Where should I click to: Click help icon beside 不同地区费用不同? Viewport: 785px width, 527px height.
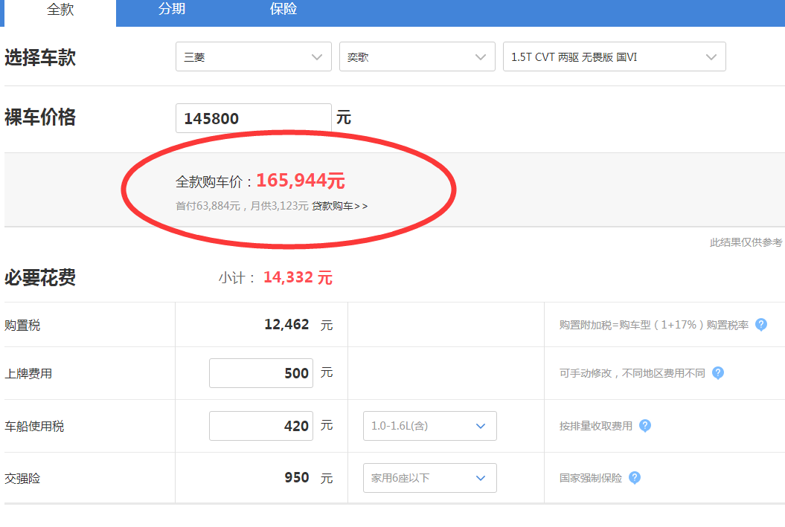[x=718, y=373]
